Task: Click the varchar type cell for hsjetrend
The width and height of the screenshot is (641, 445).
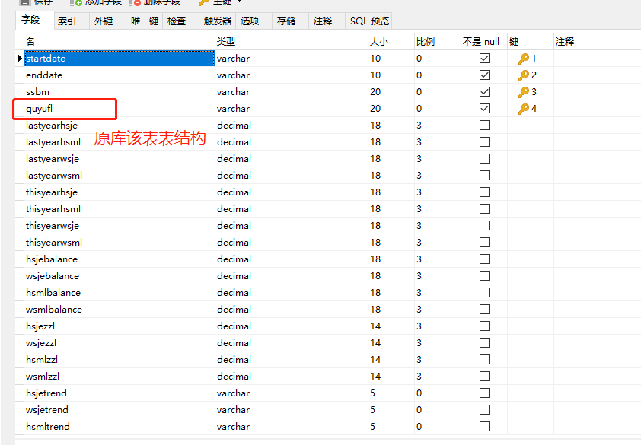Action: [x=292, y=393]
